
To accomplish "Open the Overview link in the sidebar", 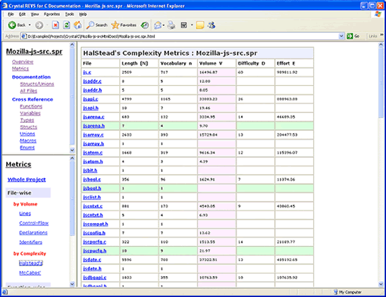I will pyautogui.click(x=23, y=62).
